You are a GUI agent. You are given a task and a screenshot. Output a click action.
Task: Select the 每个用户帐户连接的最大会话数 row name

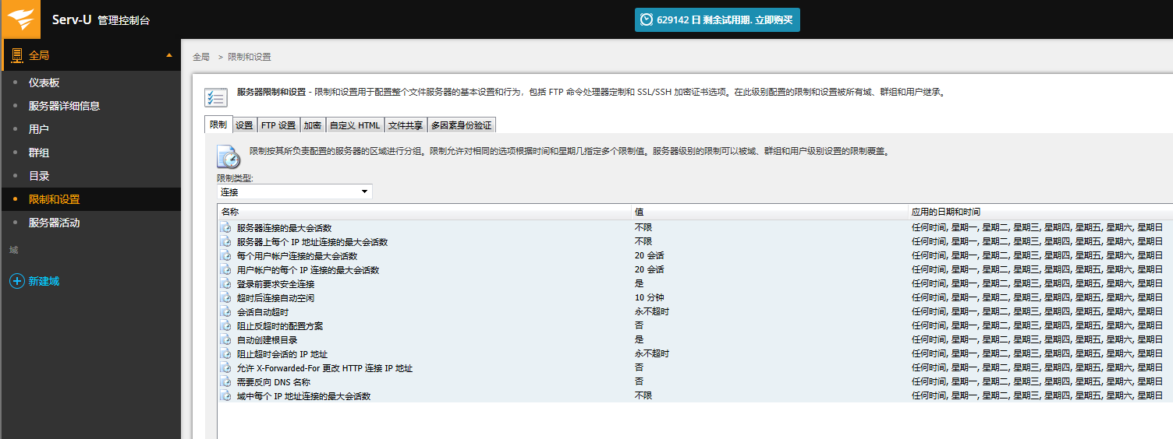(x=297, y=256)
